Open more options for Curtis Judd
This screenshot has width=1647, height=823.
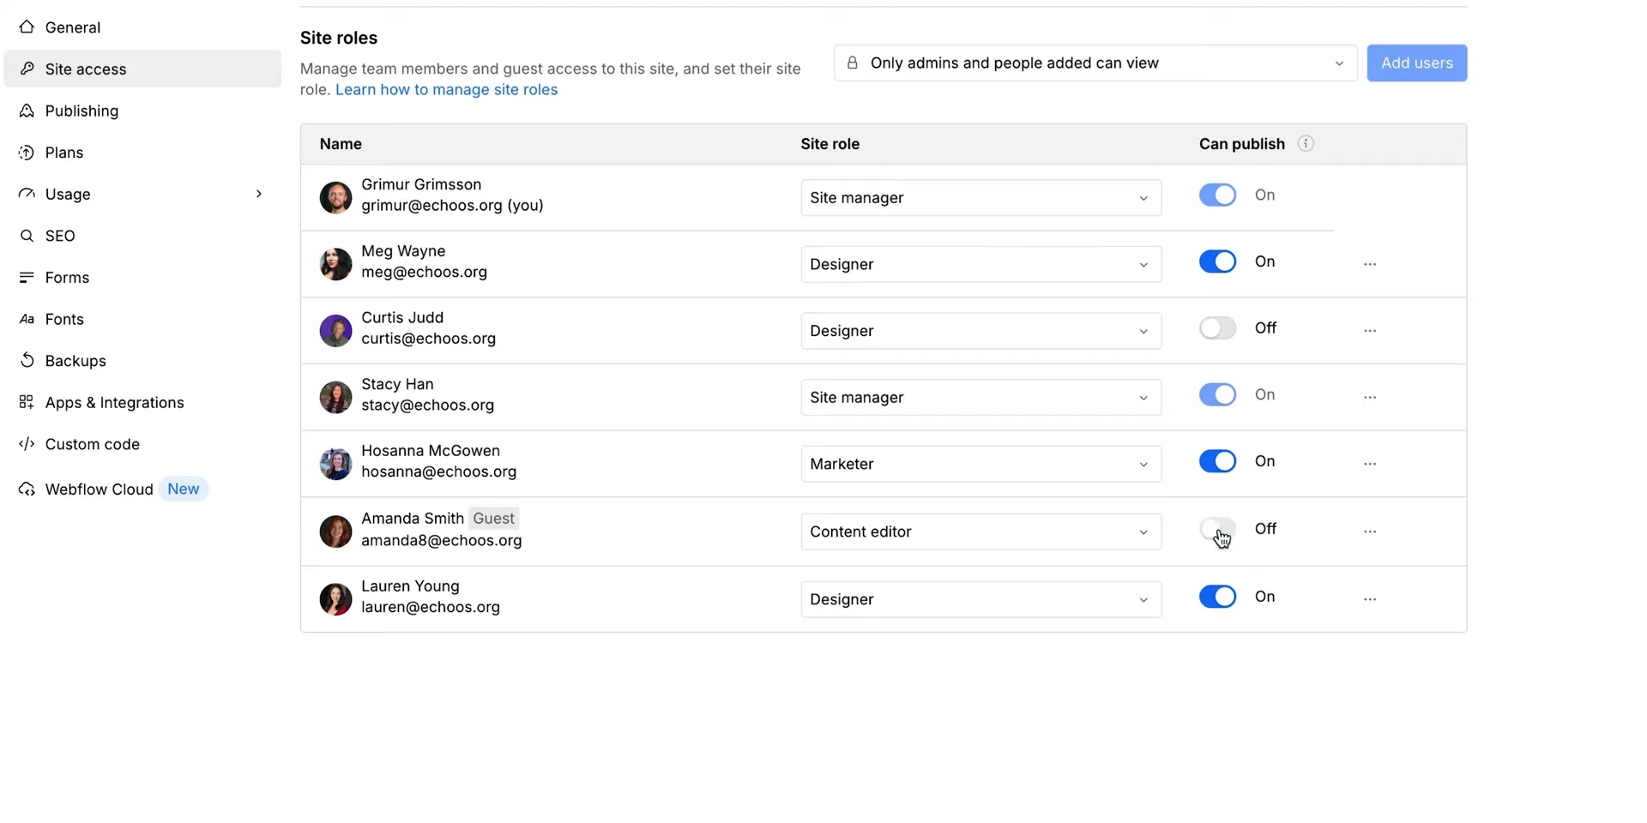coord(1370,330)
